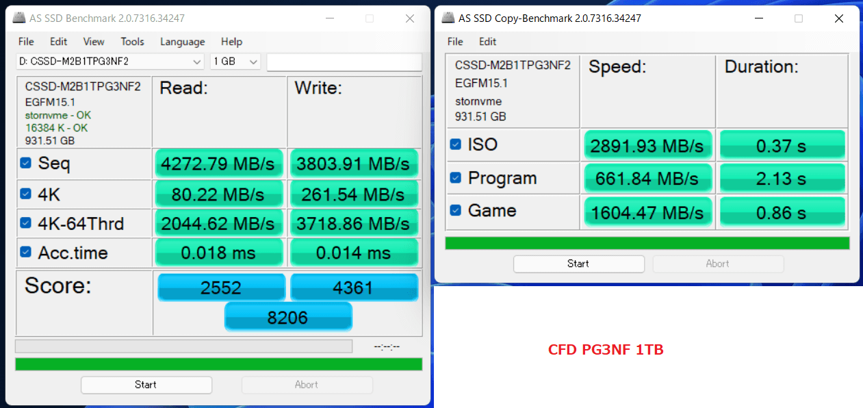Click the empty text field beside 1 GB
The image size is (863, 408).
click(344, 62)
